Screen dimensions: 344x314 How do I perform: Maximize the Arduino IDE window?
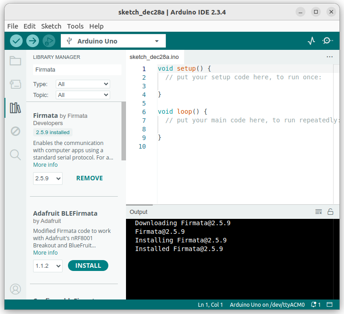(x=316, y=12)
